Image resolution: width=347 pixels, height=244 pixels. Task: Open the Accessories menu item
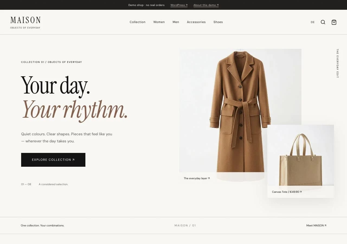coord(196,22)
